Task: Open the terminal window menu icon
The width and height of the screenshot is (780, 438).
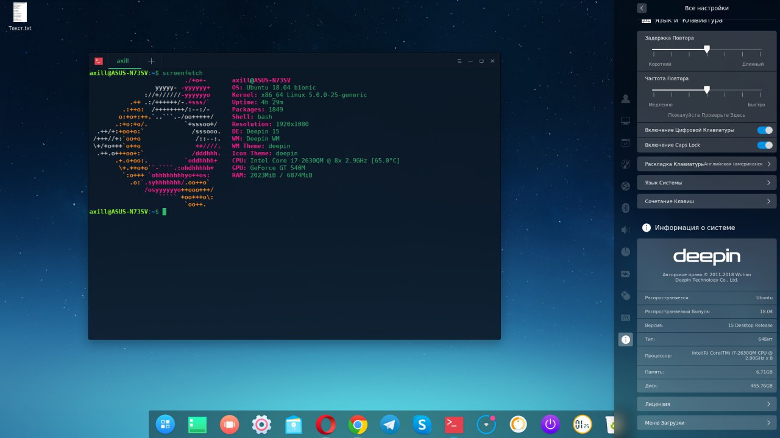Action: 459,61
